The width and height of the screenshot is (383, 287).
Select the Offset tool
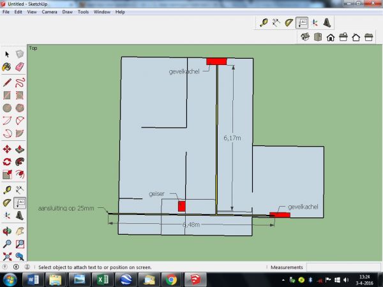click(20, 174)
